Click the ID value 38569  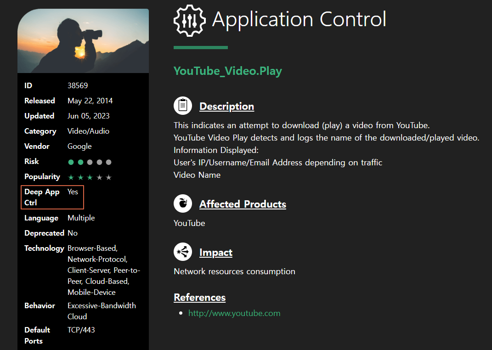coord(78,85)
